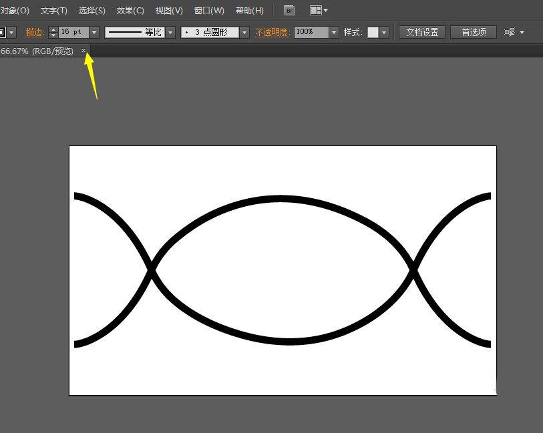
Task: Expand the 等比 variable width profile dropdown
Action: (170, 32)
